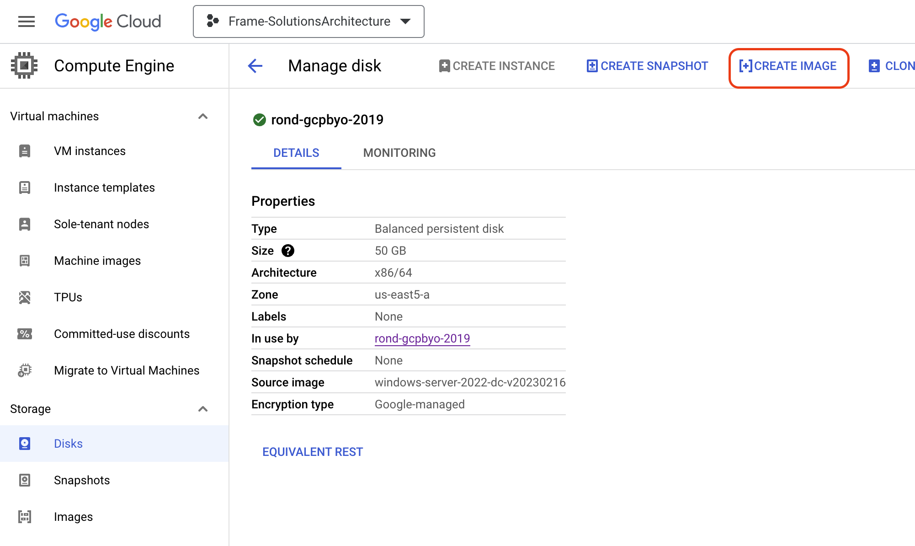Select the Details tab

pos(296,152)
